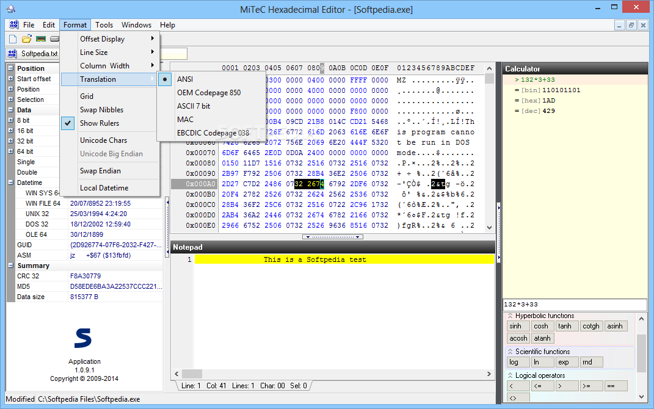The height and width of the screenshot is (409, 654).
Task: Open the Edit menu
Action: click(x=49, y=25)
